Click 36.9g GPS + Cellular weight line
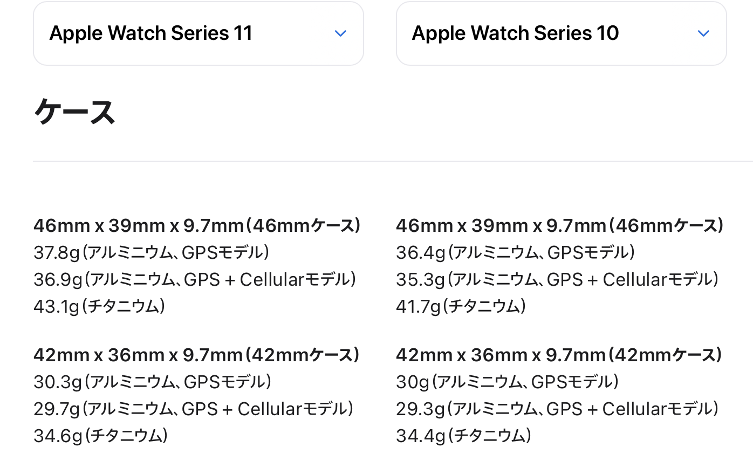The width and height of the screenshot is (753, 468). [195, 279]
